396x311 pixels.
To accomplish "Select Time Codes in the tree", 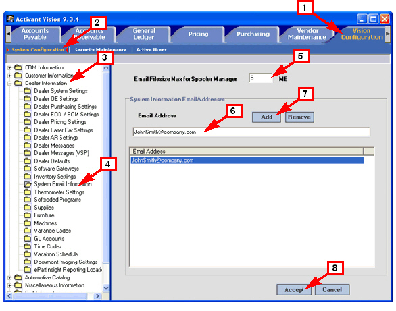I will pyautogui.click(x=48, y=246).
